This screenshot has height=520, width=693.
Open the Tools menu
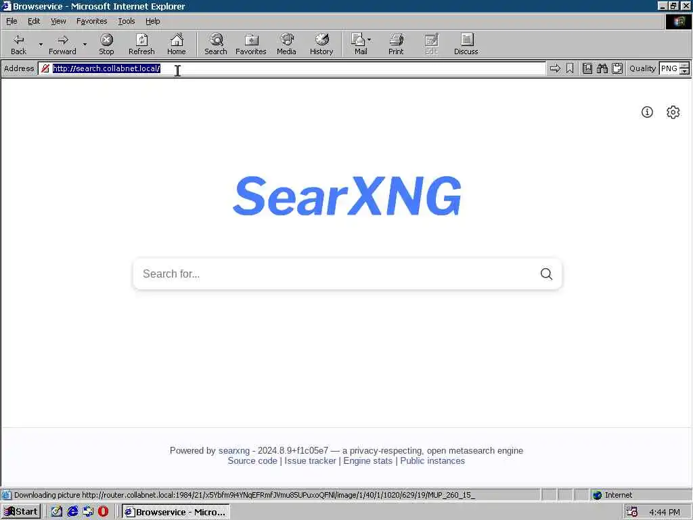126,21
